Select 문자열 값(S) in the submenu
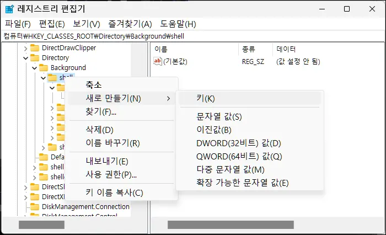386x235 pixels. [250, 116]
